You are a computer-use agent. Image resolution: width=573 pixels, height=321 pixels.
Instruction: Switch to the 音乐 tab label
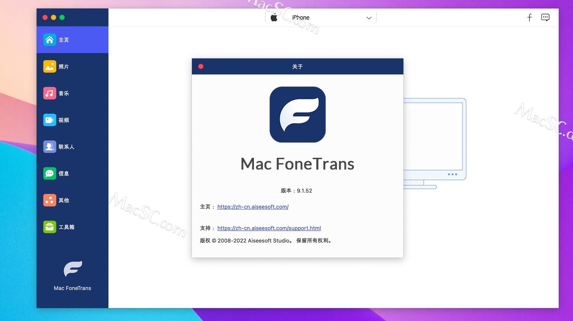pos(64,94)
